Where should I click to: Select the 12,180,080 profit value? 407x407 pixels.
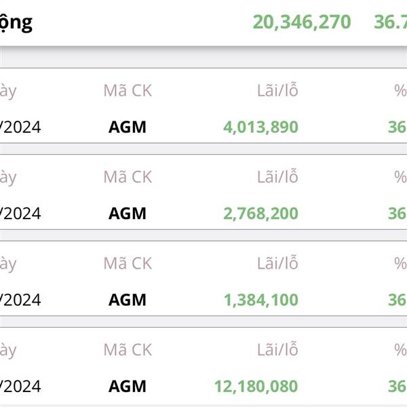[256, 387]
